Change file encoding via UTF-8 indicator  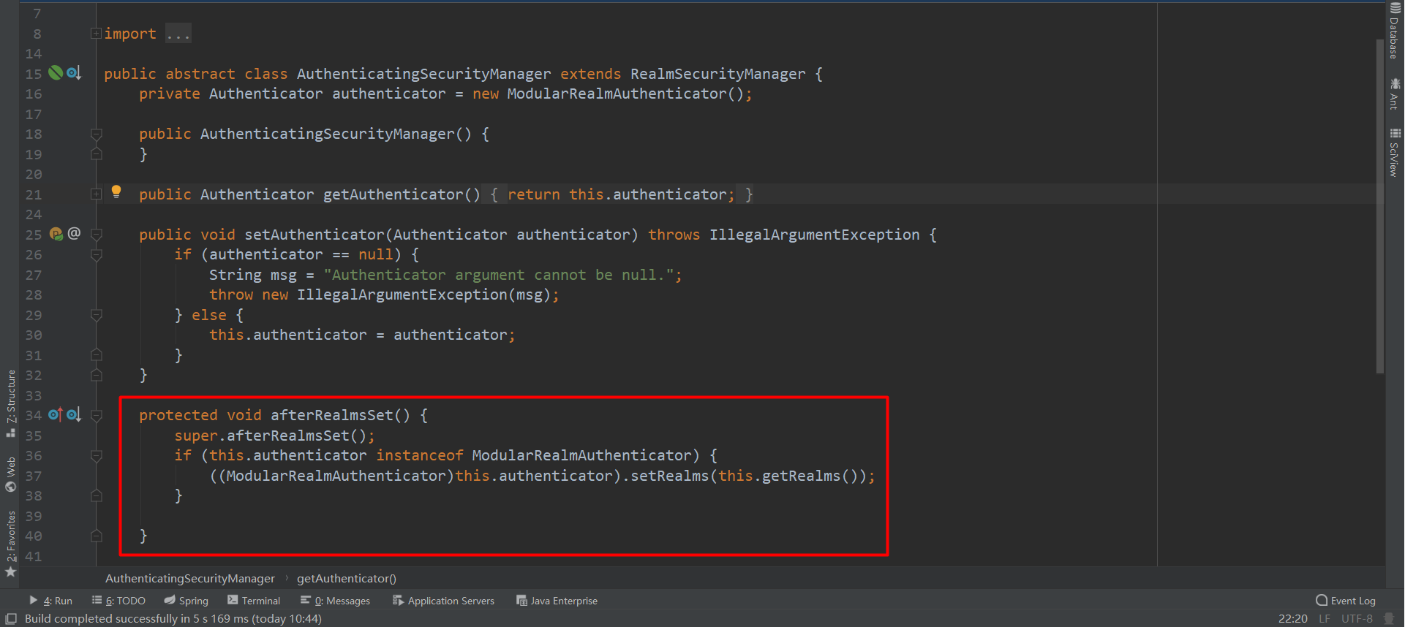click(x=1357, y=618)
